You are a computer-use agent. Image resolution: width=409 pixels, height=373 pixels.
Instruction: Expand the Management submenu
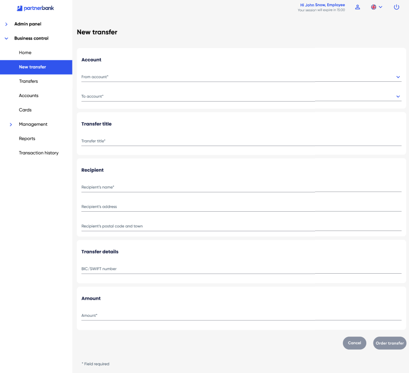[33, 124]
